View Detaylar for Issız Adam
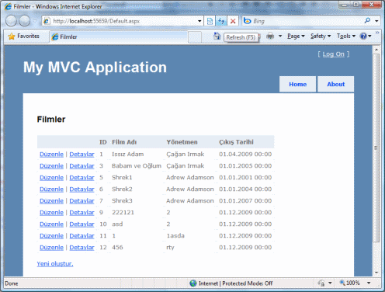Viewport: 385px width, 292px height. 82,155
